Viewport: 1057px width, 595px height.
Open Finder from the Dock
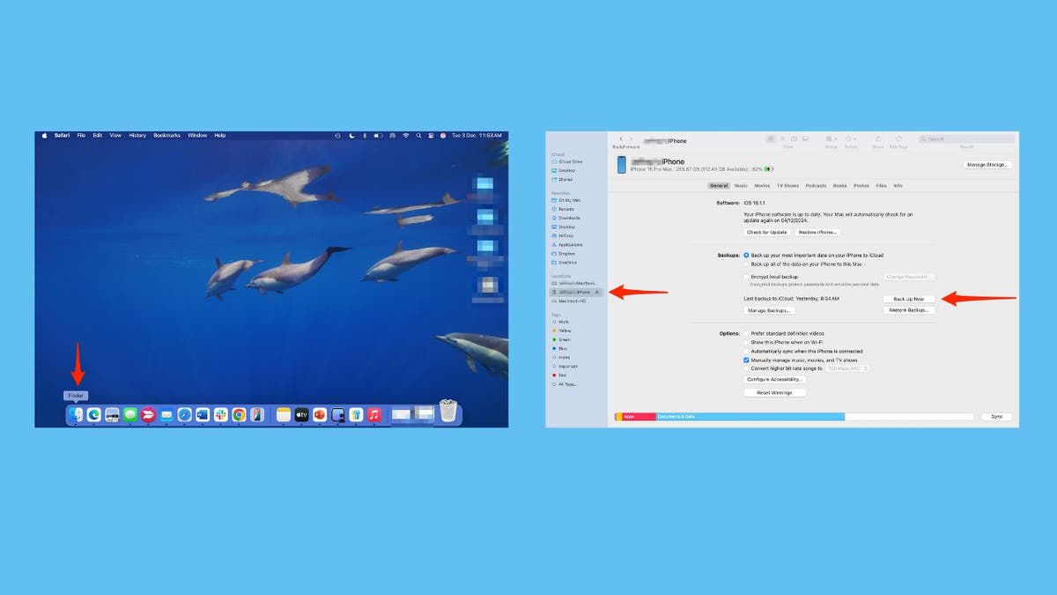(x=77, y=414)
